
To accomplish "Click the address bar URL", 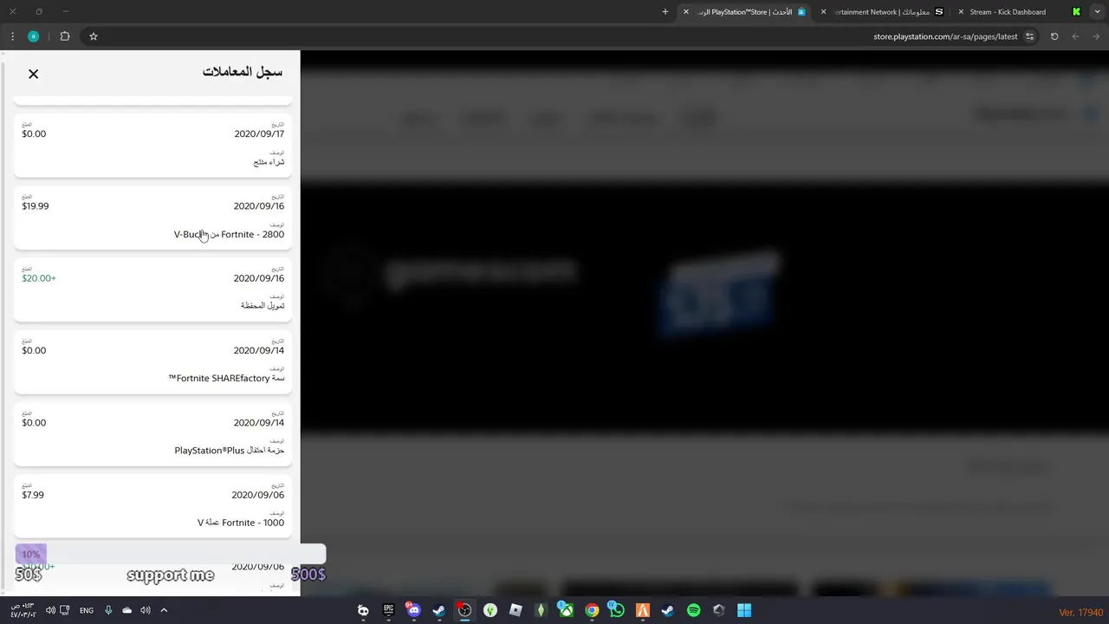I will [x=945, y=36].
